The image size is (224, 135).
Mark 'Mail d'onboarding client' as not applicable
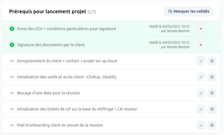(212, 125)
